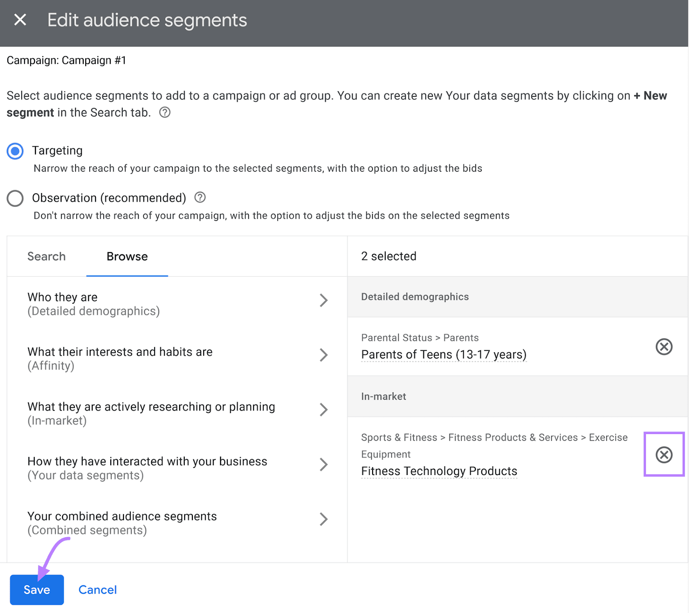This screenshot has width=689, height=613.
Task: Select the Targeting radio button
Action: 15,151
